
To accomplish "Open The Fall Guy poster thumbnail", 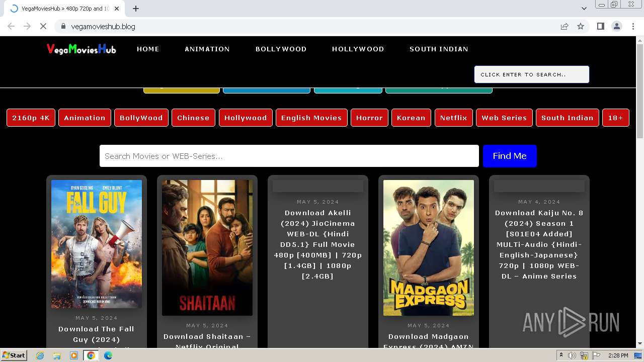I will pyautogui.click(x=97, y=244).
